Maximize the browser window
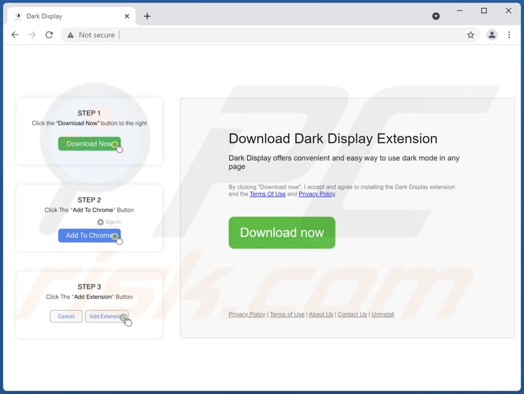 pos(484,11)
